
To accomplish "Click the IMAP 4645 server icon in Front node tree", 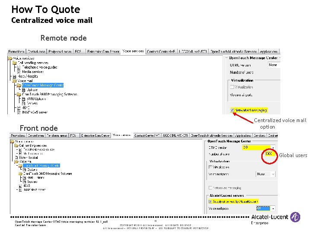I will pyautogui.click(x=20, y=189).
